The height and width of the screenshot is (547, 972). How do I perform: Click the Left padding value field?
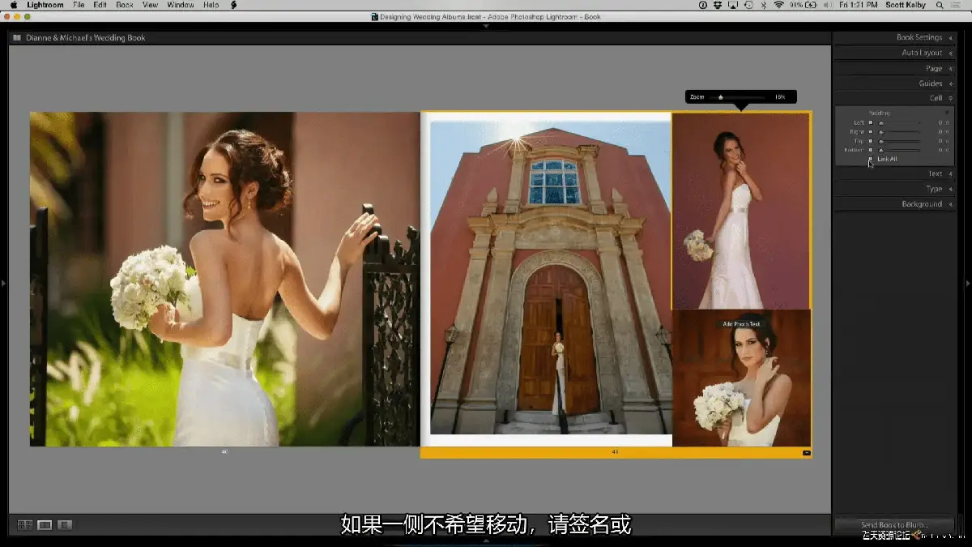944,123
